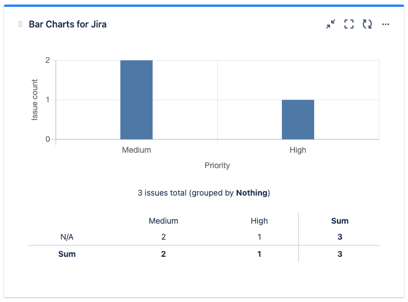The image size is (408, 302).
Task: Click the Priority axis title
Action: click(x=217, y=165)
